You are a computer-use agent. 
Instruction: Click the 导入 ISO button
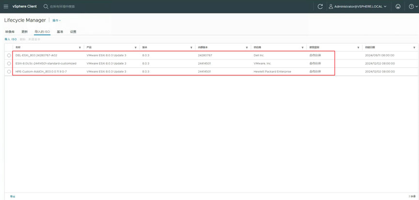point(11,39)
